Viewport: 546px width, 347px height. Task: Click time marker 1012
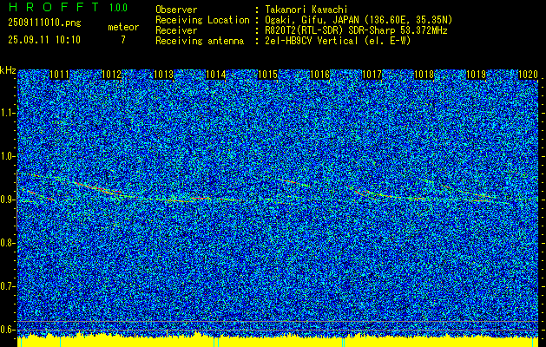click(x=111, y=75)
